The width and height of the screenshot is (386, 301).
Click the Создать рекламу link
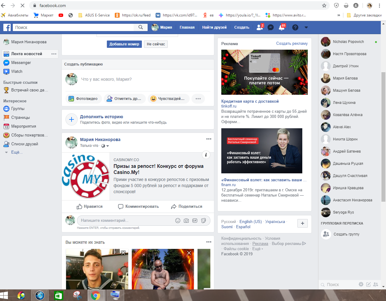292,44
